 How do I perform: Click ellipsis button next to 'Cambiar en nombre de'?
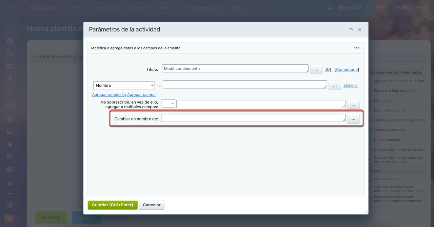pyautogui.click(x=353, y=119)
